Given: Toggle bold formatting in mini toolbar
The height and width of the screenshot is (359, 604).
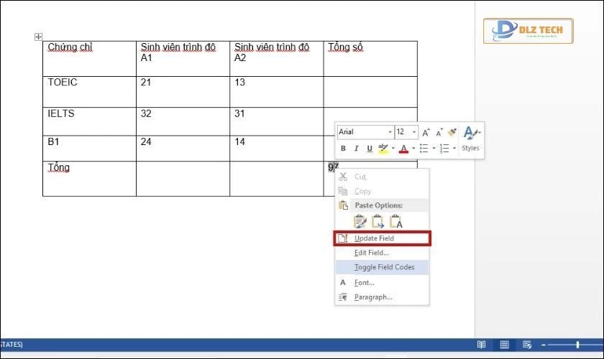Looking at the screenshot, I should tap(344, 149).
